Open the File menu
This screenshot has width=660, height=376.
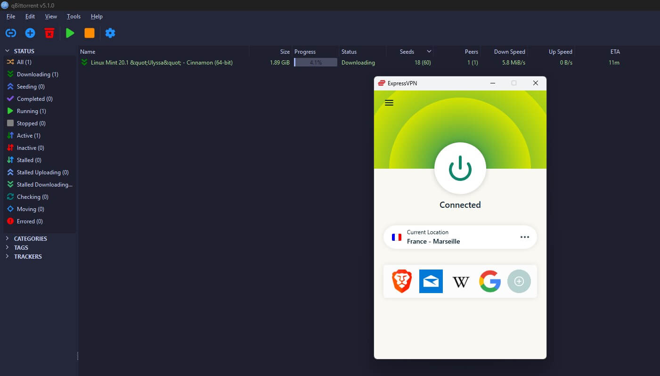click(11, 16)
